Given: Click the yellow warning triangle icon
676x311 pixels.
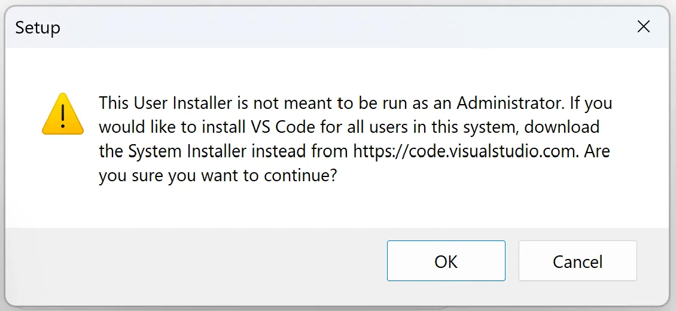Looking at the screenshot, I should 63,114.
